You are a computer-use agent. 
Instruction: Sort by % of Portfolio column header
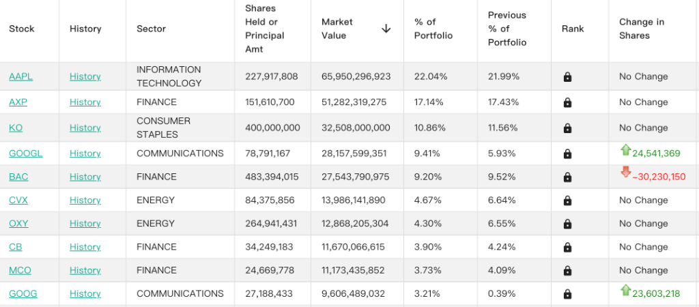pos(433,29)
